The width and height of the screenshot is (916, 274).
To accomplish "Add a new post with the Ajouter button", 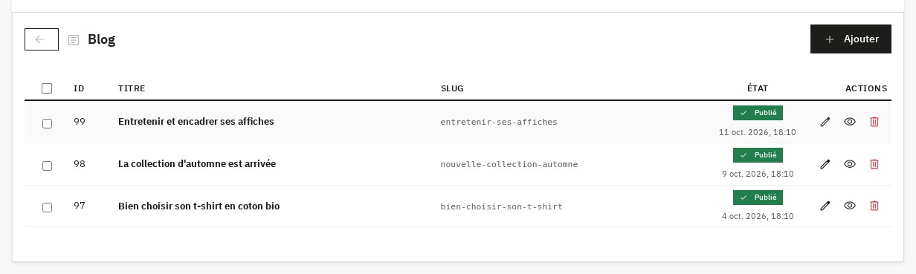I will click(x=851, y=39).
